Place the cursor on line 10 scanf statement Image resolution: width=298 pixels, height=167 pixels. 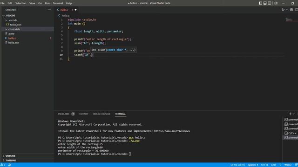(x=84, y=55)
